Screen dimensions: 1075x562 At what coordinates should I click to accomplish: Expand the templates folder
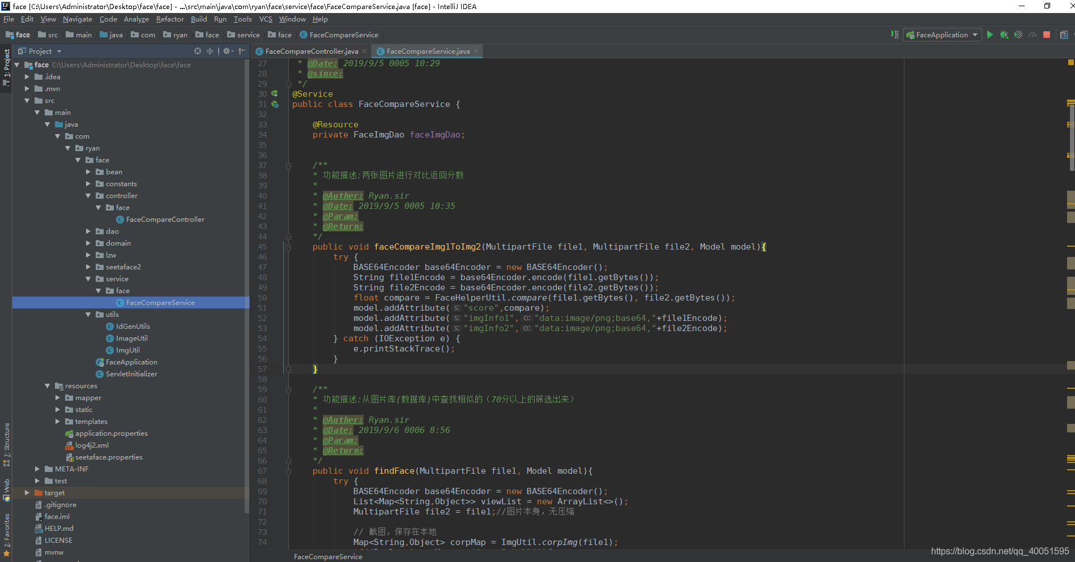tap(57, 422)
